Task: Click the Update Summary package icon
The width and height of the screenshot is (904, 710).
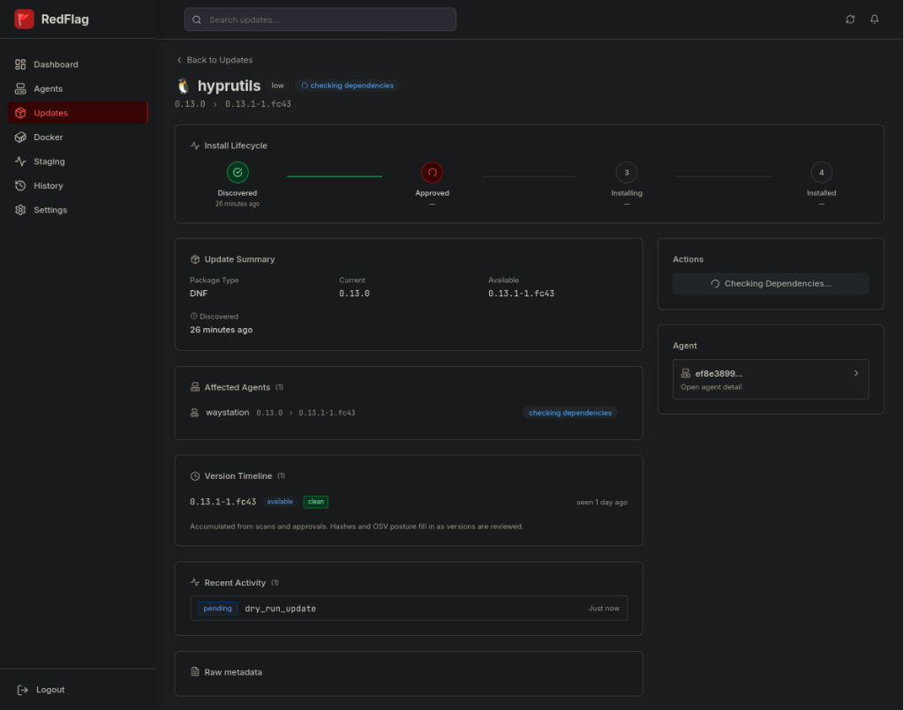Action: (x=195, y=259)
